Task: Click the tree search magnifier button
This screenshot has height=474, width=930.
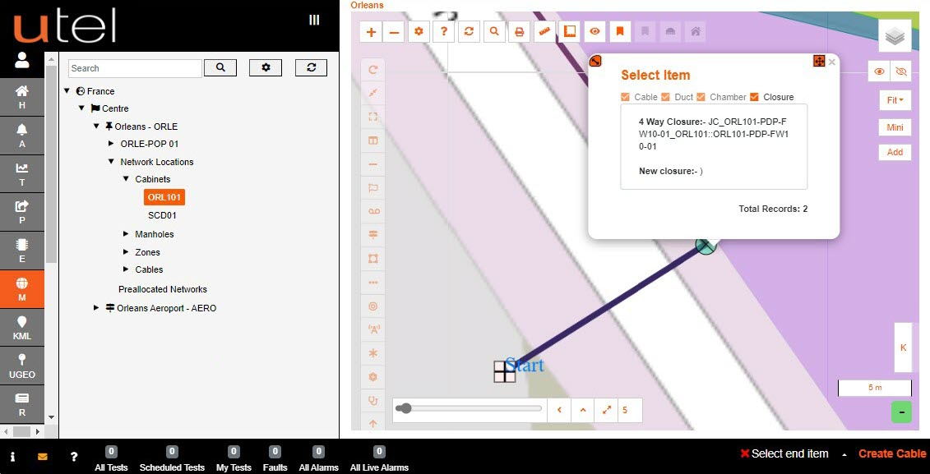Action: pos(220,67)
